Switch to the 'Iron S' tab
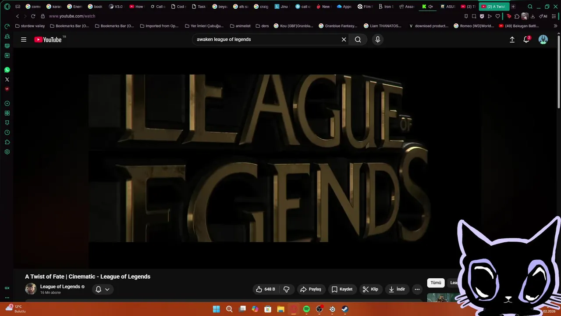Viewport: 561px width, 316px height. pos(386,7)
